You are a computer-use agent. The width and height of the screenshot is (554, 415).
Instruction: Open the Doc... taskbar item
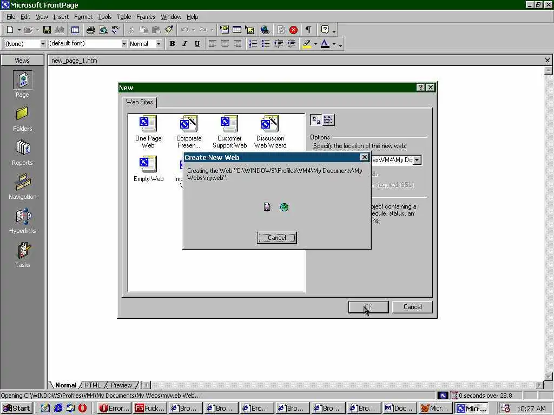click(x=399, y=409)
